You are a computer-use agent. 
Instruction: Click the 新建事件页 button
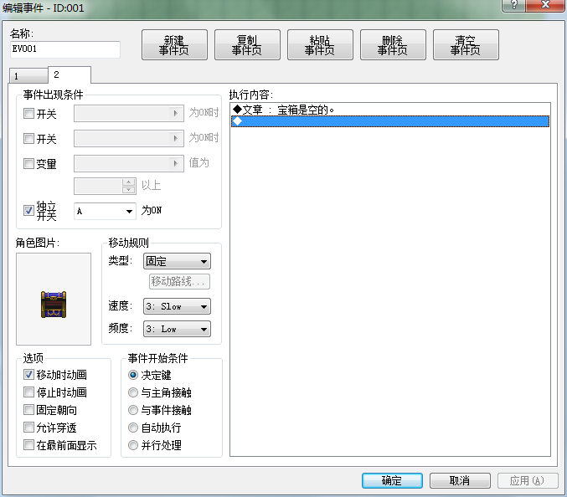pyautogui.click(x=174, y=45)
